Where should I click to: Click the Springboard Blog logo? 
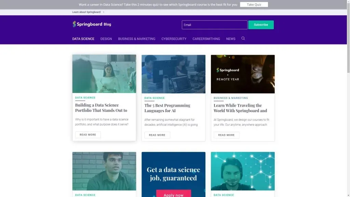92,24
